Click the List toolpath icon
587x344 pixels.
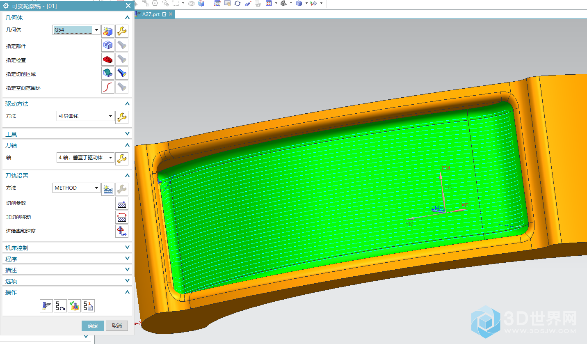[88, 306]
